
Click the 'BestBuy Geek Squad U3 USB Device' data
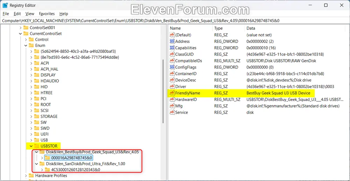coord(278,93)
